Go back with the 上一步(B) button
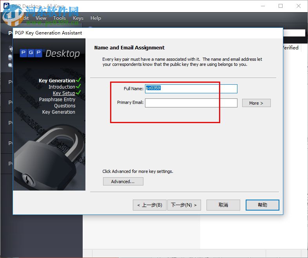 click(149, 205)
